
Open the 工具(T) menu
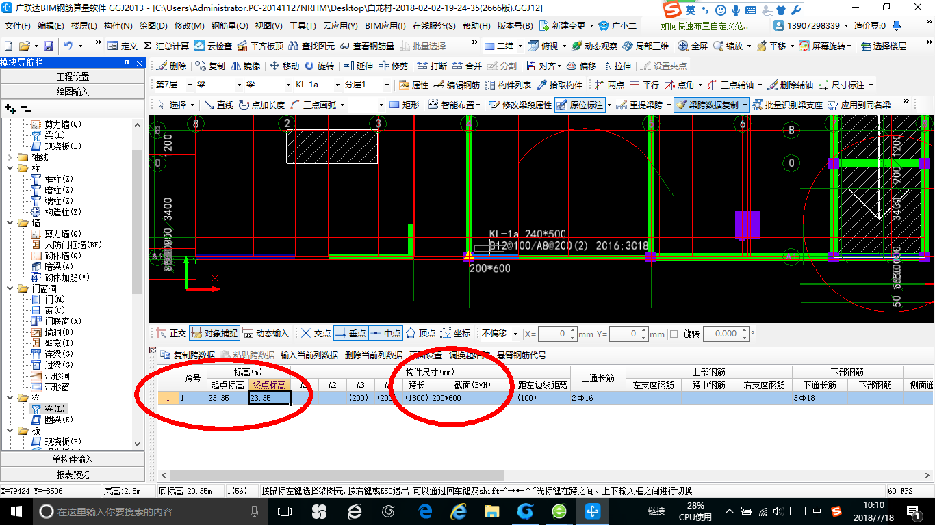click(303, 25)
